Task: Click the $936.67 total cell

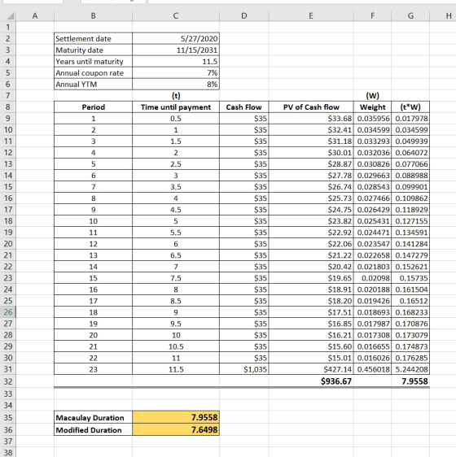Action: (311, 381)
